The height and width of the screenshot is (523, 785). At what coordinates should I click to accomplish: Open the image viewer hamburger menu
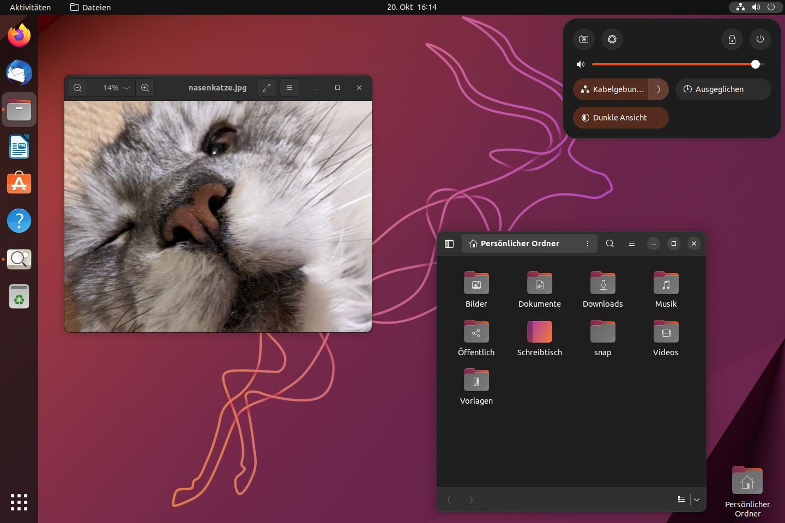click(x=289, y=88)
